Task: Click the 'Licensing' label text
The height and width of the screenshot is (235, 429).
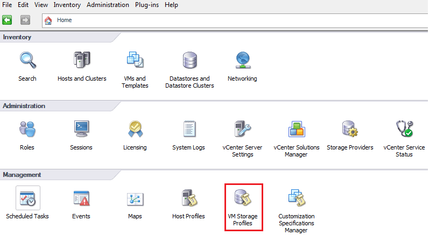Action: [135, 147]
